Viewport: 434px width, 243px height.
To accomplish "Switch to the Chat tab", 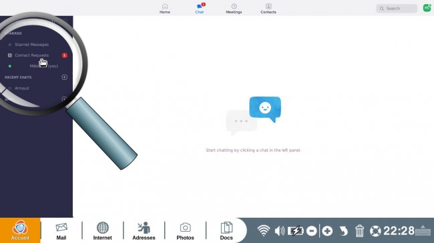I will tap(200, 9).
